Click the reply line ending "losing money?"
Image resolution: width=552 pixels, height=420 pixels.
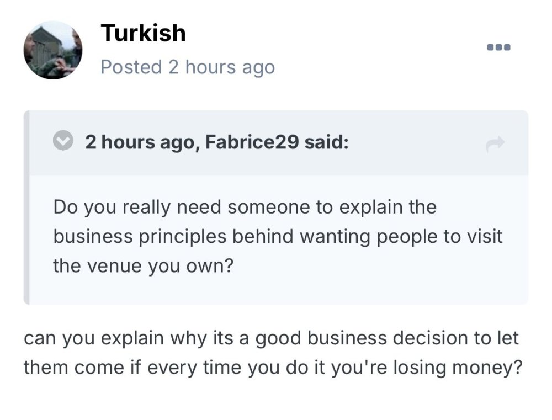[273, 367]
